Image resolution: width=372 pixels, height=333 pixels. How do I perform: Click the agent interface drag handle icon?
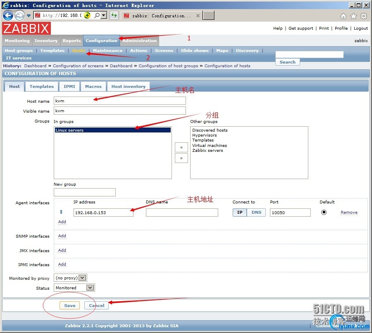click(61, 212)
